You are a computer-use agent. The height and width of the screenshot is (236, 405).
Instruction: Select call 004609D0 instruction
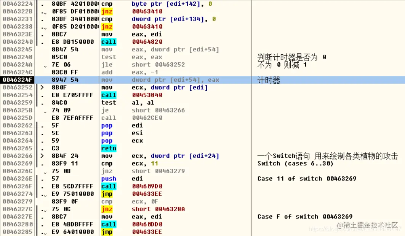coord(132,186)
